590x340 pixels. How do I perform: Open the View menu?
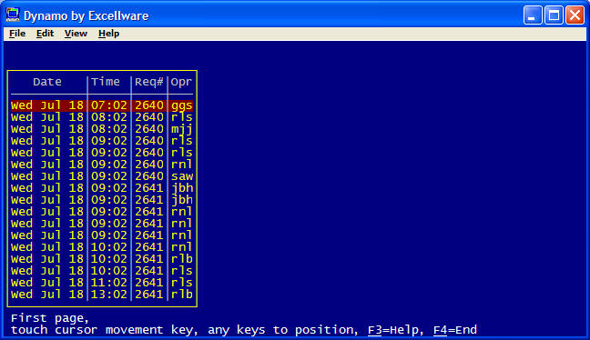click(76, 34)
